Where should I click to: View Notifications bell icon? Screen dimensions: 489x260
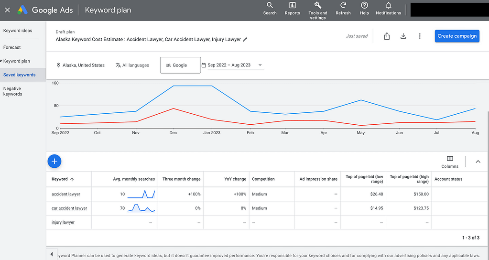click(388, 9)
